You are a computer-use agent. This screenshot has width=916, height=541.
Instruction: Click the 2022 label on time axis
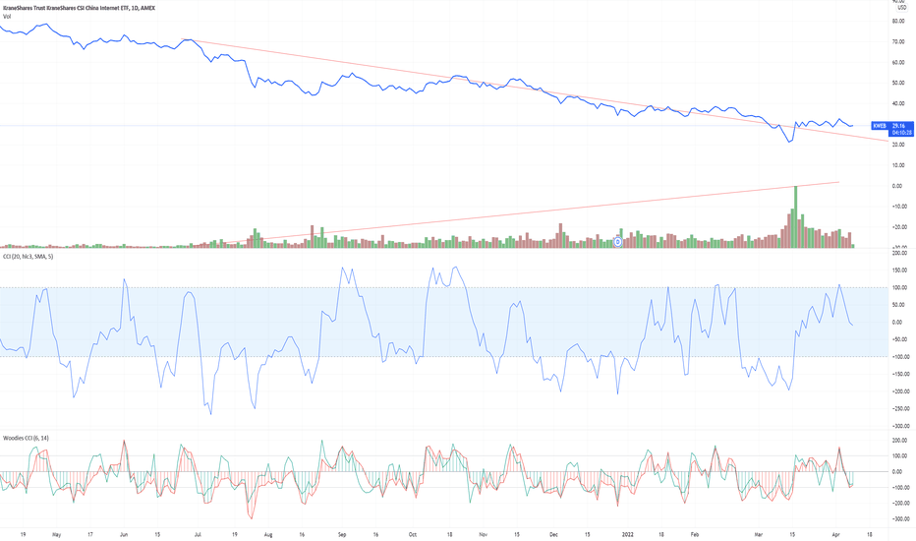point(628,534)
